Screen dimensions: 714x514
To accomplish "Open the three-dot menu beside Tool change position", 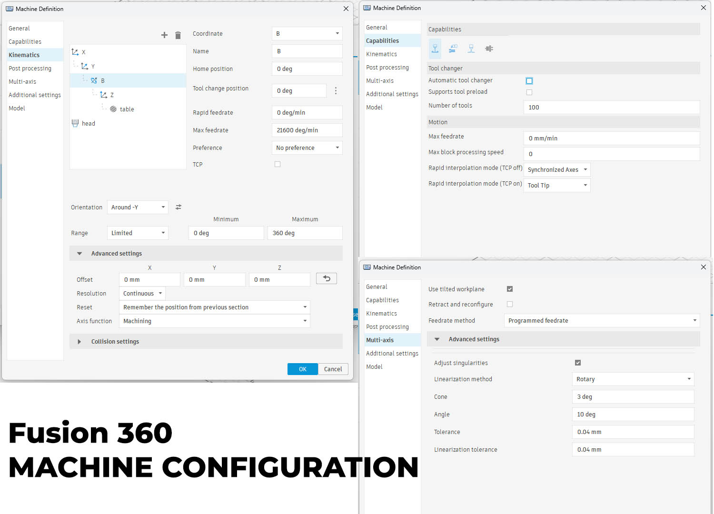I will point(336,90).
